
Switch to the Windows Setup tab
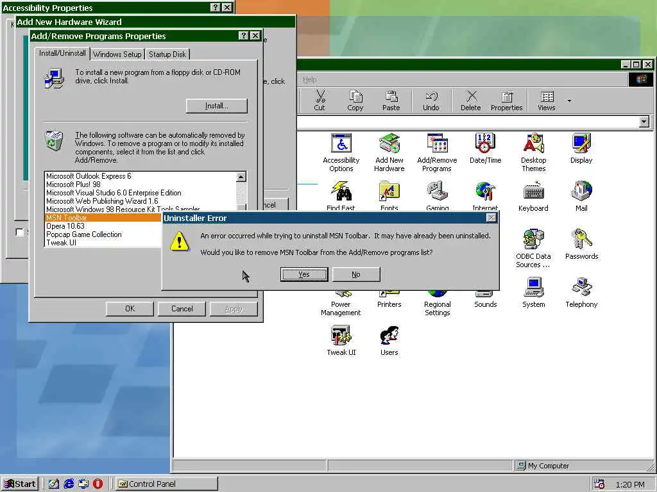coord(117,54)
